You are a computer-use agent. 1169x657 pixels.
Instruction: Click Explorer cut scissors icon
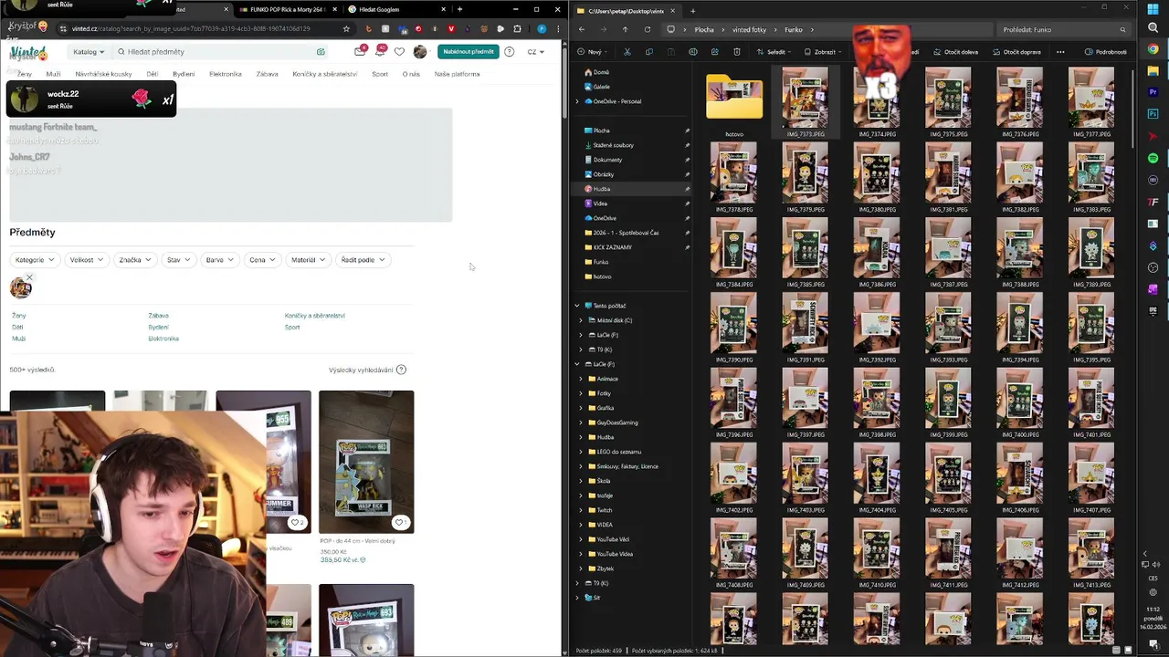[x=627, y=52]
